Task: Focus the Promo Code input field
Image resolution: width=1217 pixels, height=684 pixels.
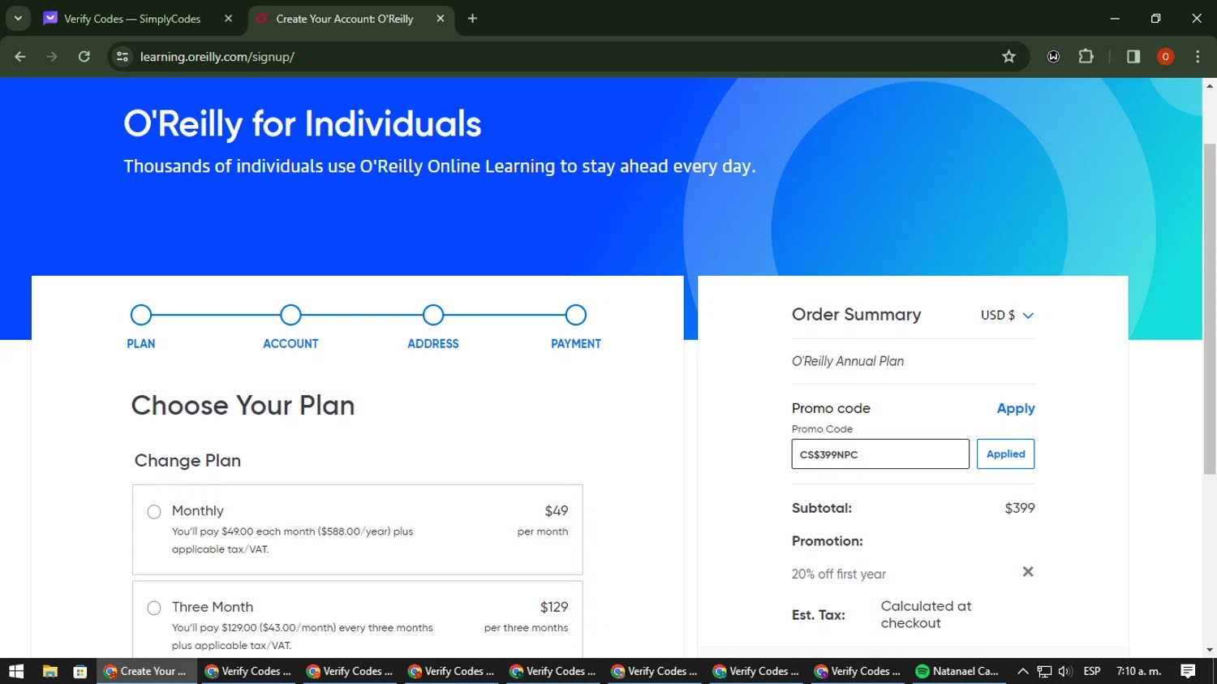Action: point(880,454)
